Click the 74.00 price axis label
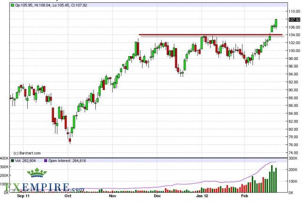Screen dimensions: 303x202 click(x=294, y=153)
